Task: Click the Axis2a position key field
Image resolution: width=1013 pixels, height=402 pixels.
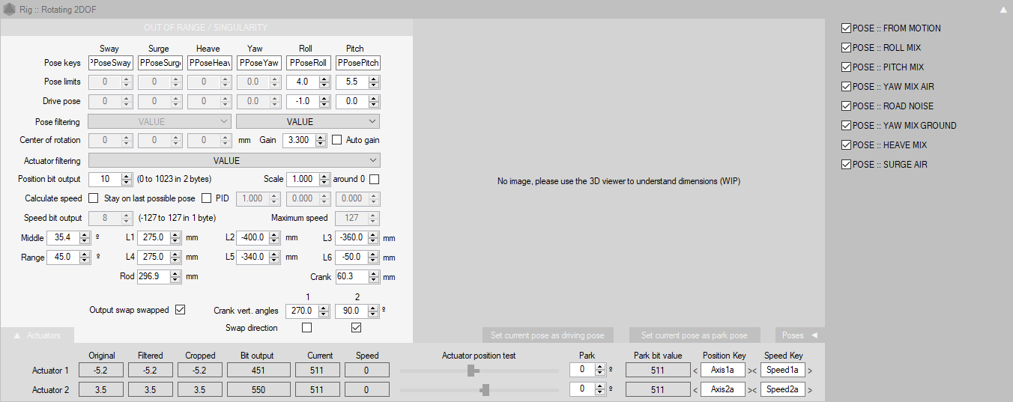Action: pos(723,389)
